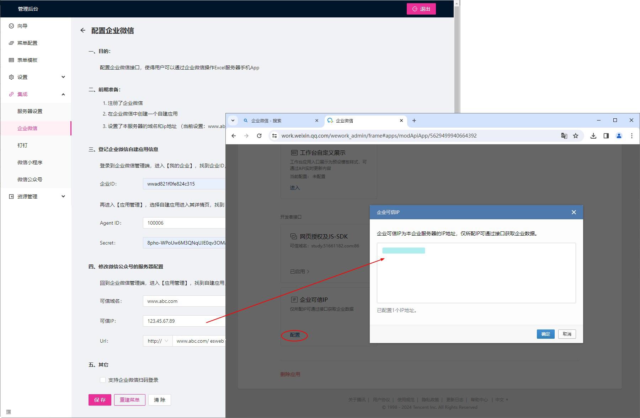This screenshot has height=418, width=640.
Task: Enable 支持企业微信扫码登录 checkbox
Action: pyautogui.click(x=103, y=380)
